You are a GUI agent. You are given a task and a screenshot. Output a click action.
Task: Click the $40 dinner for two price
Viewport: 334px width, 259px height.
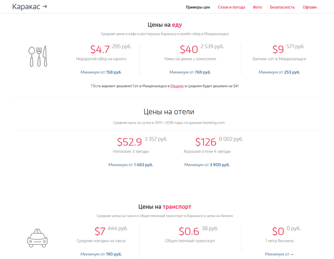[x=188, y=49]
